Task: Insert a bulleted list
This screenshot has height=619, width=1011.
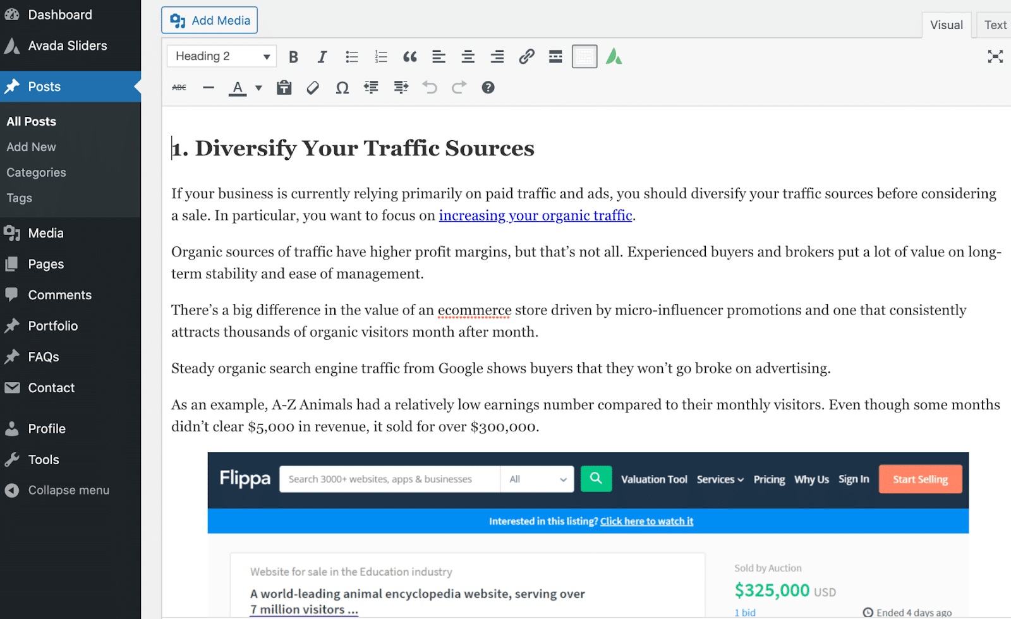Action: [352, 56]
